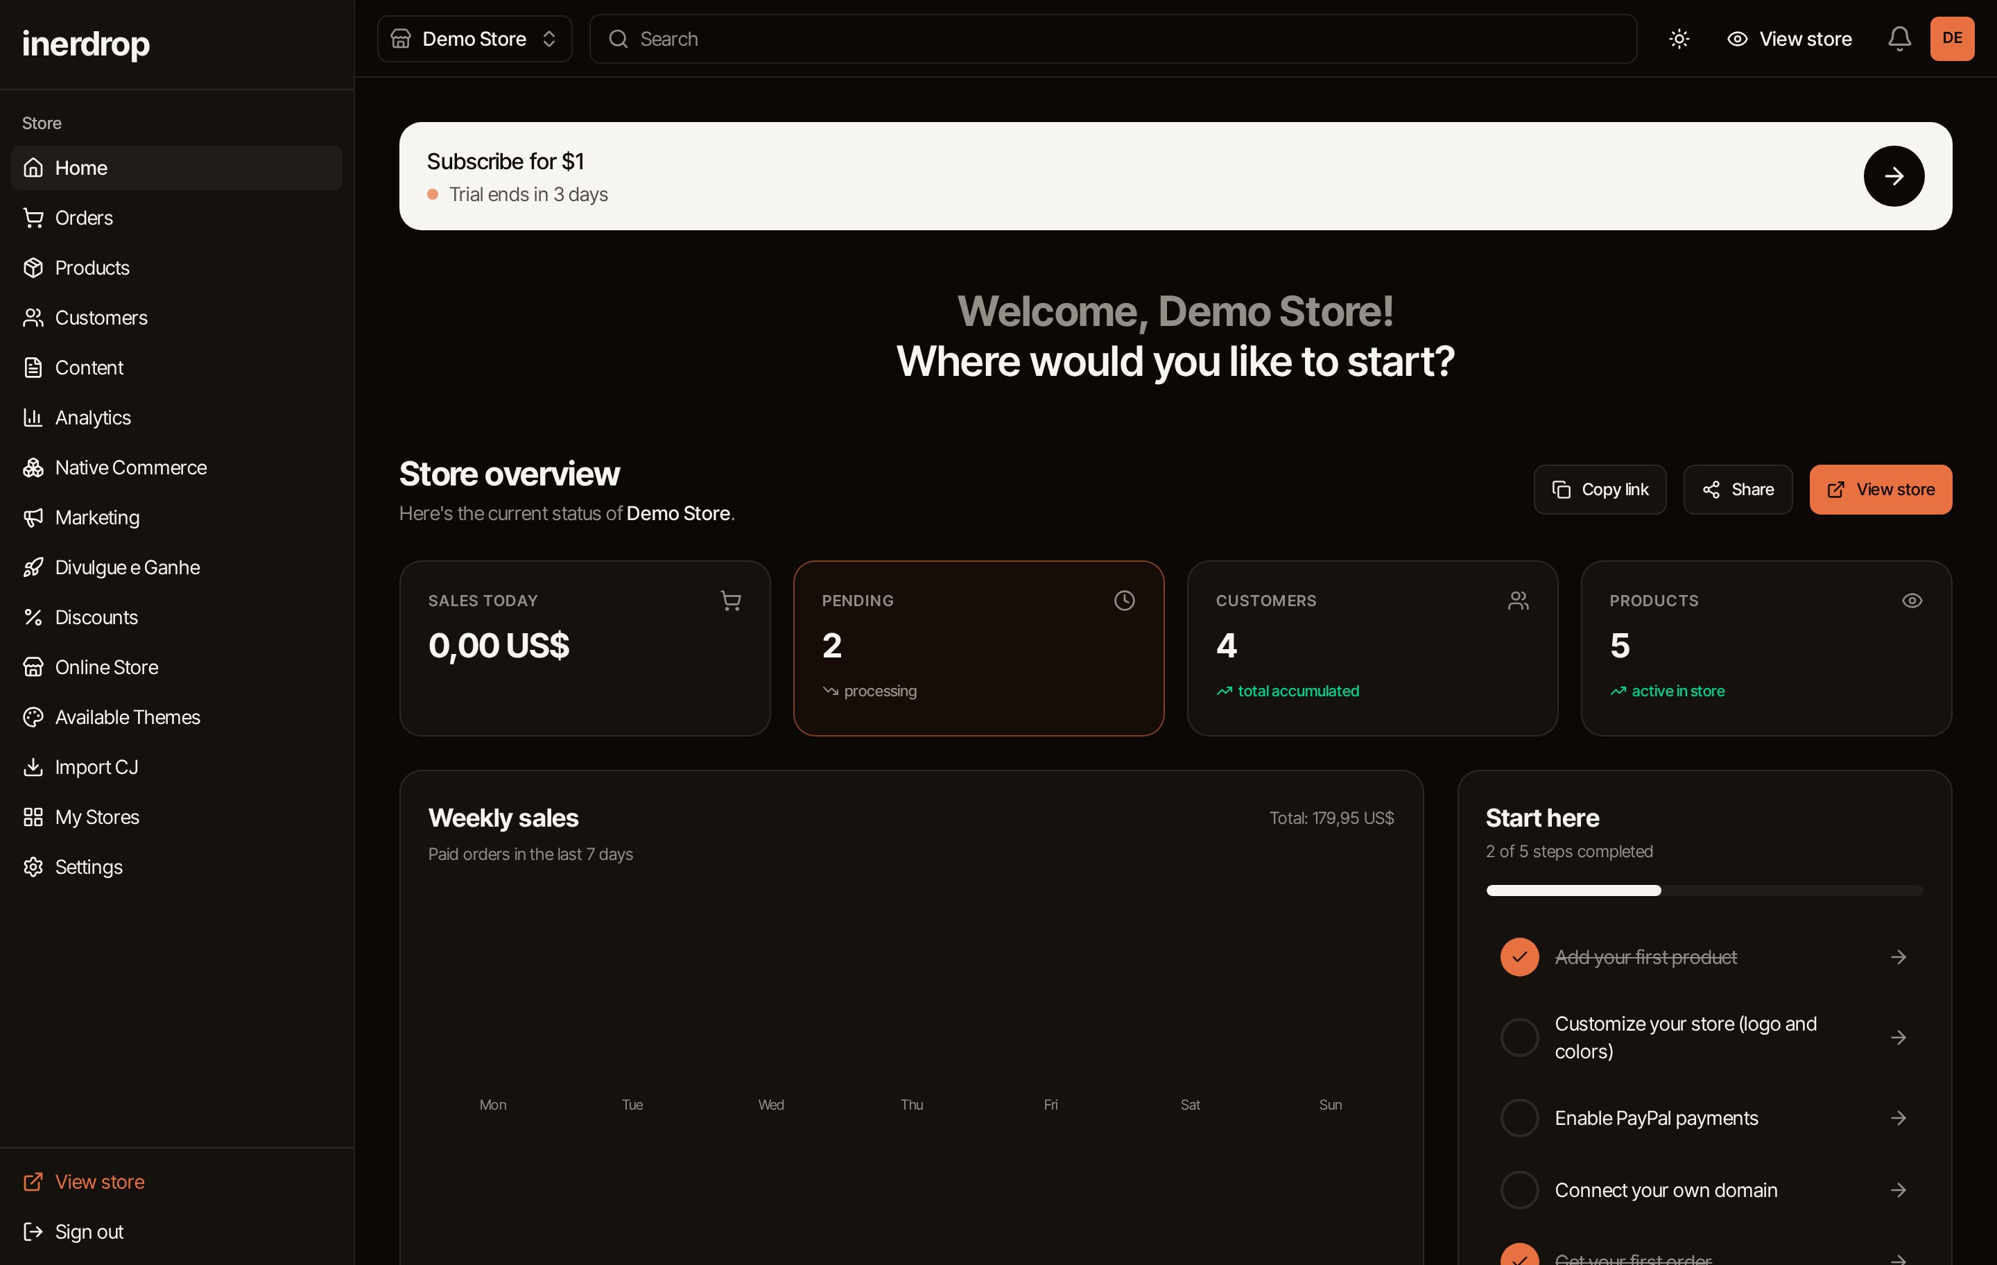Open My Stores page
The height and width of the screenshot is (1265, 1997).
(177, 817)
